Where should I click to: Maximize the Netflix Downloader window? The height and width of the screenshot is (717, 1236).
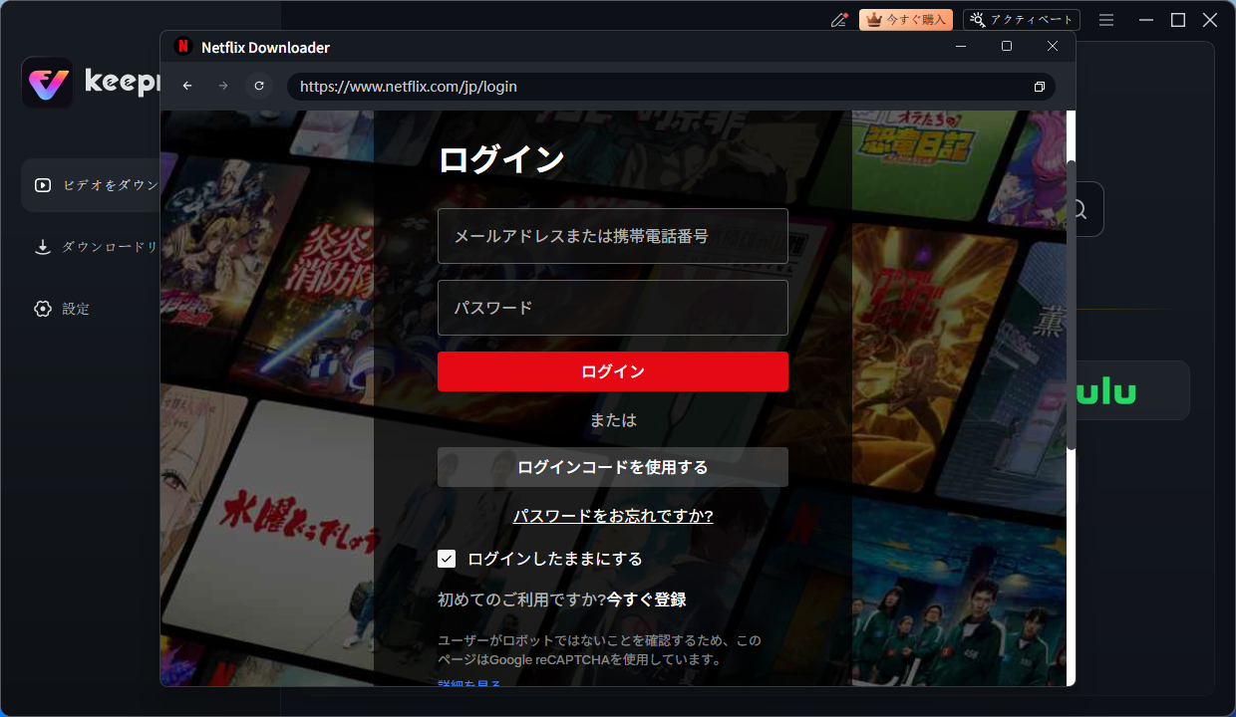(1007, 47)
